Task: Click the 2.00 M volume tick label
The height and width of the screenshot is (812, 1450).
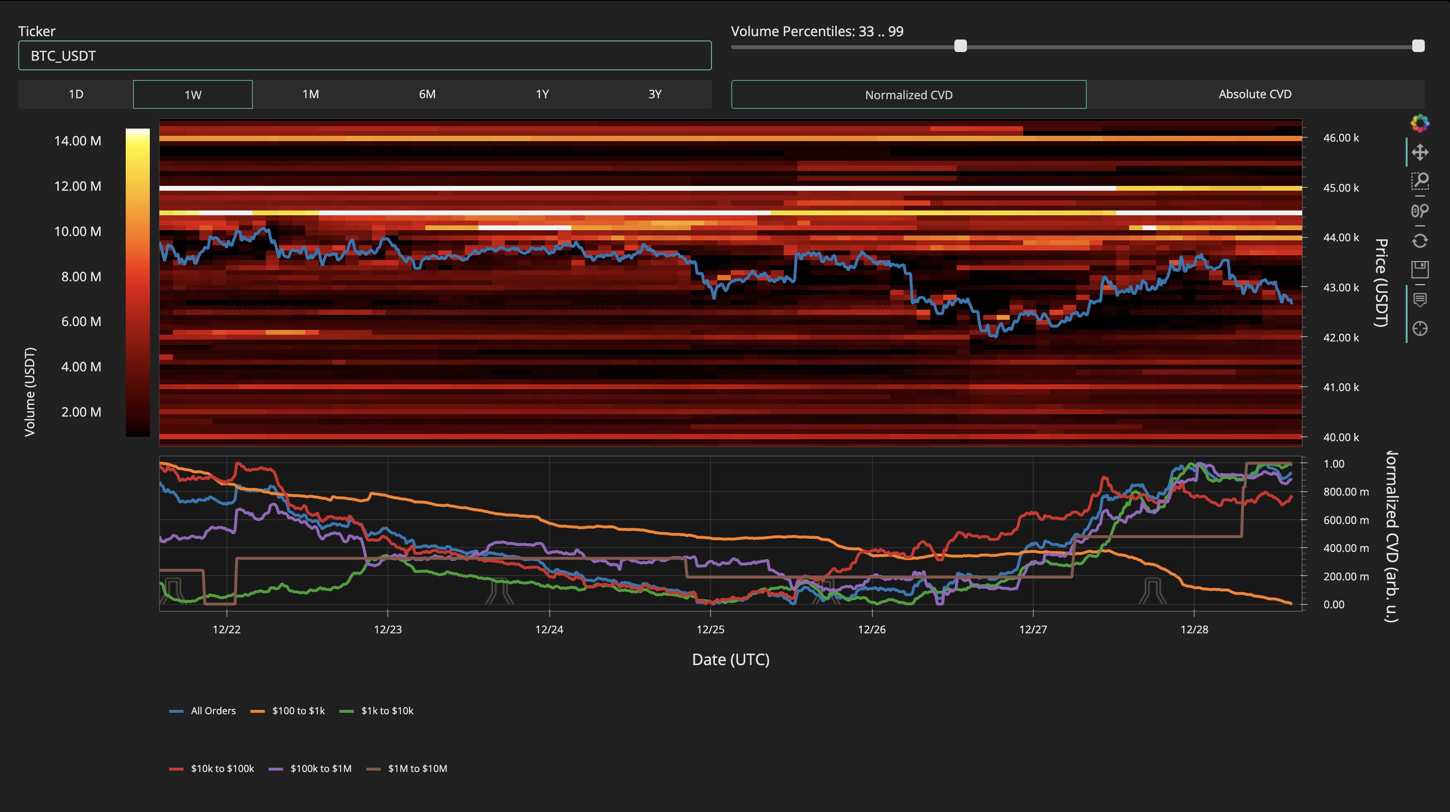Action: click(81, 412)
